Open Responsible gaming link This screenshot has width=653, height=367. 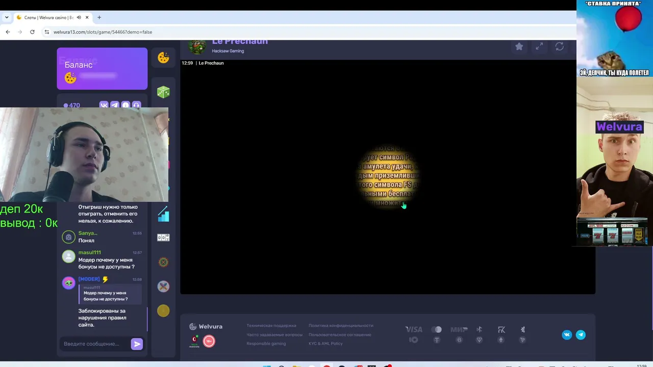(x=266, y=344)
